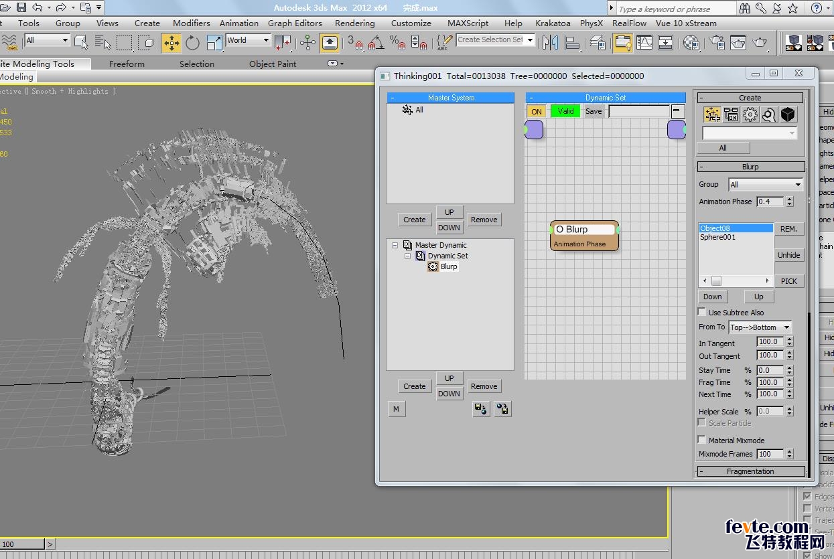
Task: Click the Conditions icon in Create panel
Action: tap(731, 114)
